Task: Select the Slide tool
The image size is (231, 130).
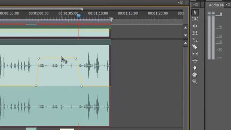Action: [x=195, y=61]
